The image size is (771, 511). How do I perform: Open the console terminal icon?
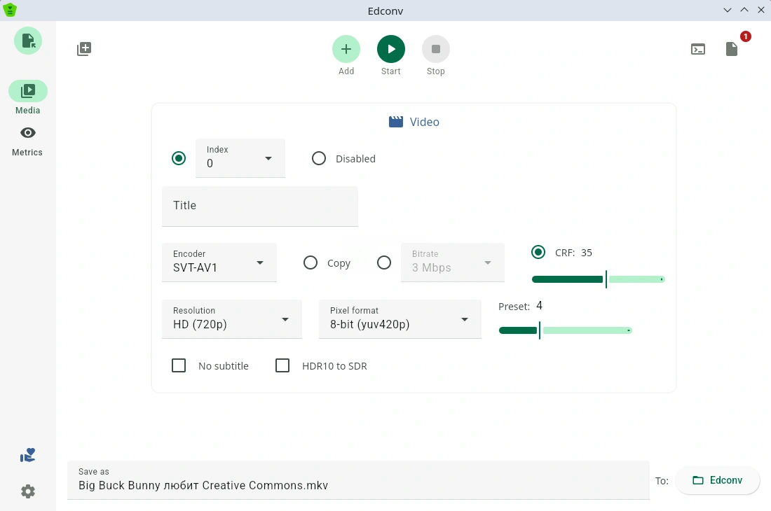698,49
